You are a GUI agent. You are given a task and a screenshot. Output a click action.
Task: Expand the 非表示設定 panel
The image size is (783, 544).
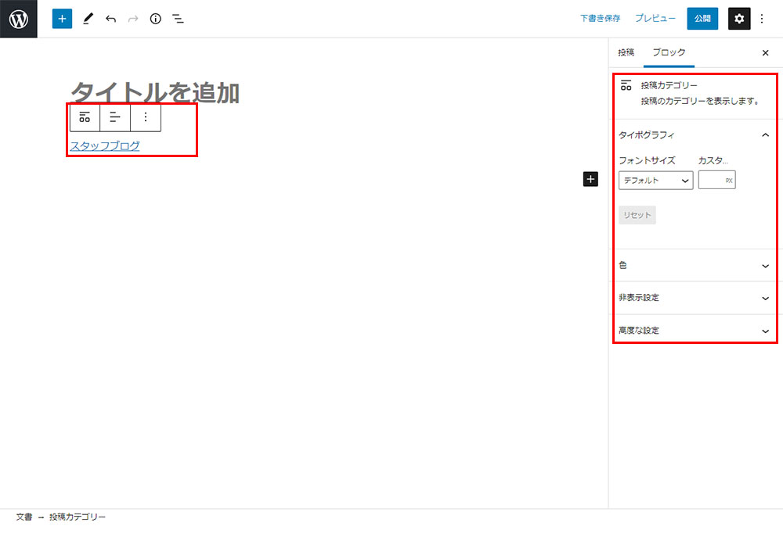[x=765, y=299]
